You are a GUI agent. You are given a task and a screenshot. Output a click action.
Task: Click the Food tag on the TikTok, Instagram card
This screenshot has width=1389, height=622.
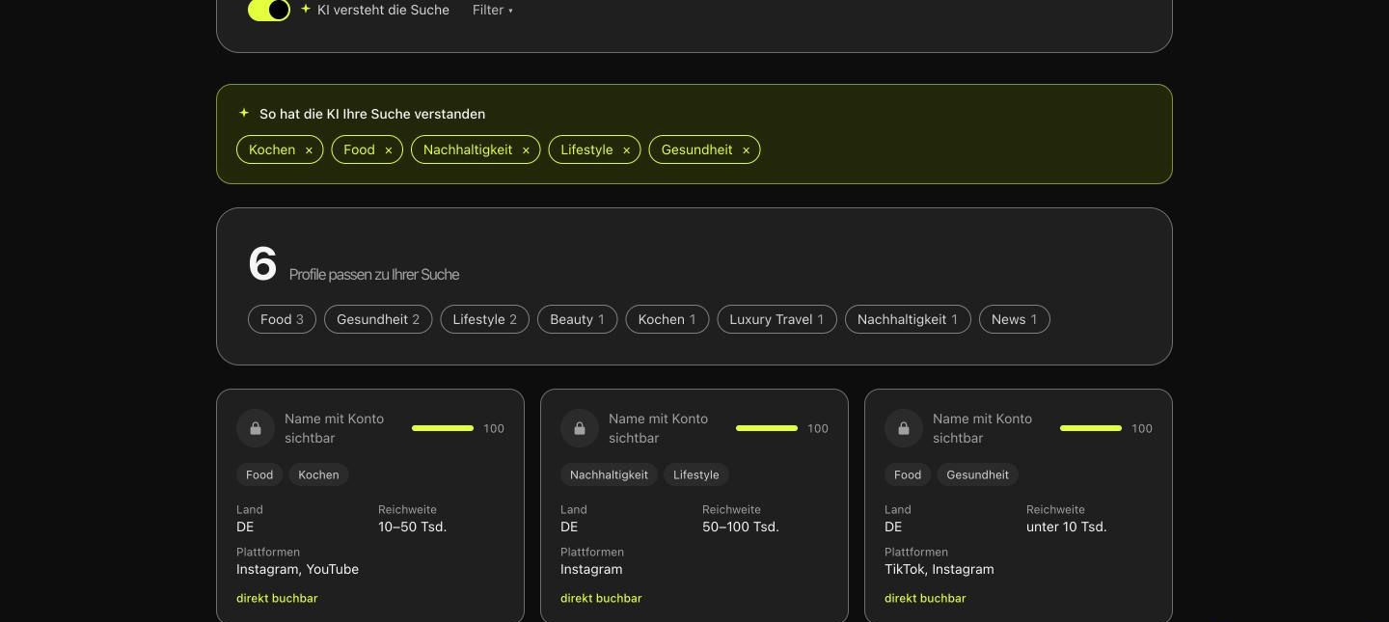908,474
